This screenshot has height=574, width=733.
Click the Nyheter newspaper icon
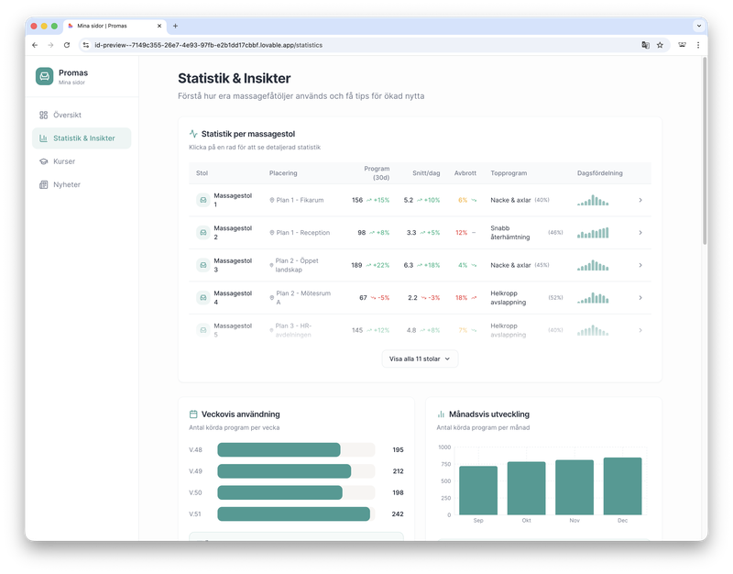[44, 184]
